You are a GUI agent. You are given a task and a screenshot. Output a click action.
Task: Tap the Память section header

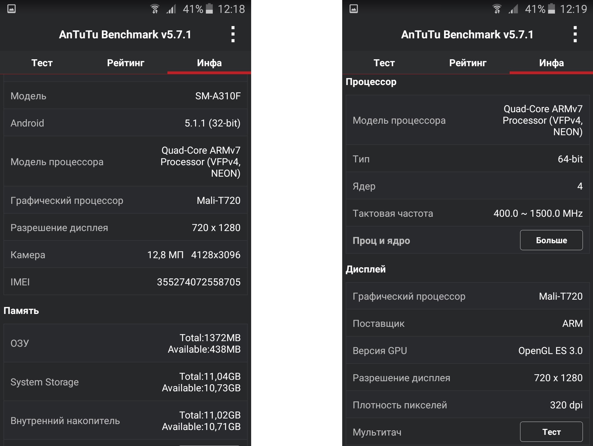pyautogui.click(x=21, y=310)
